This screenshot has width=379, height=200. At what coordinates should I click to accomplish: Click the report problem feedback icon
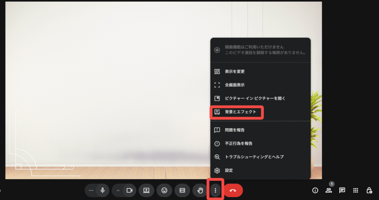[217, 130]
